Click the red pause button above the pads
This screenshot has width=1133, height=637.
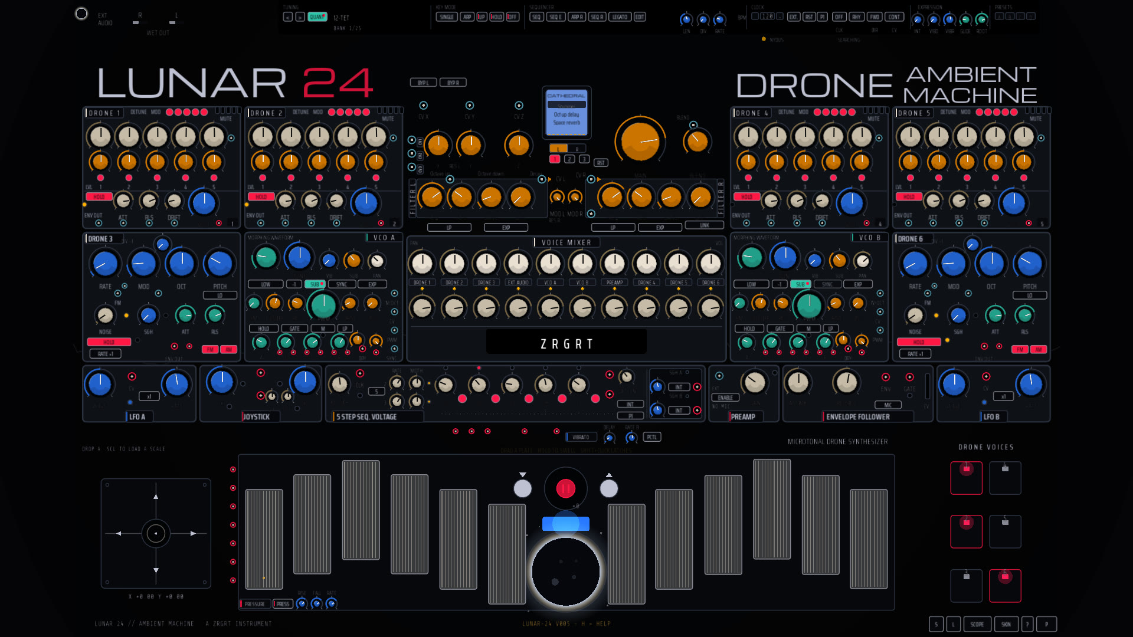565,488
